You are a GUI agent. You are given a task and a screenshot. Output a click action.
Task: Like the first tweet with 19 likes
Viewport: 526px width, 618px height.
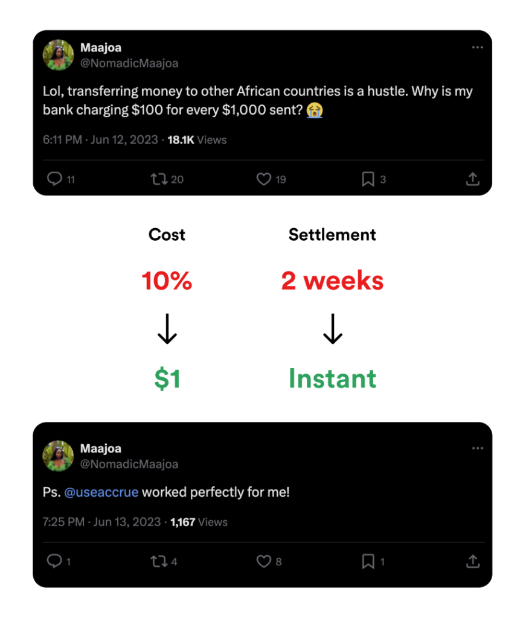(x=264, y=179)
